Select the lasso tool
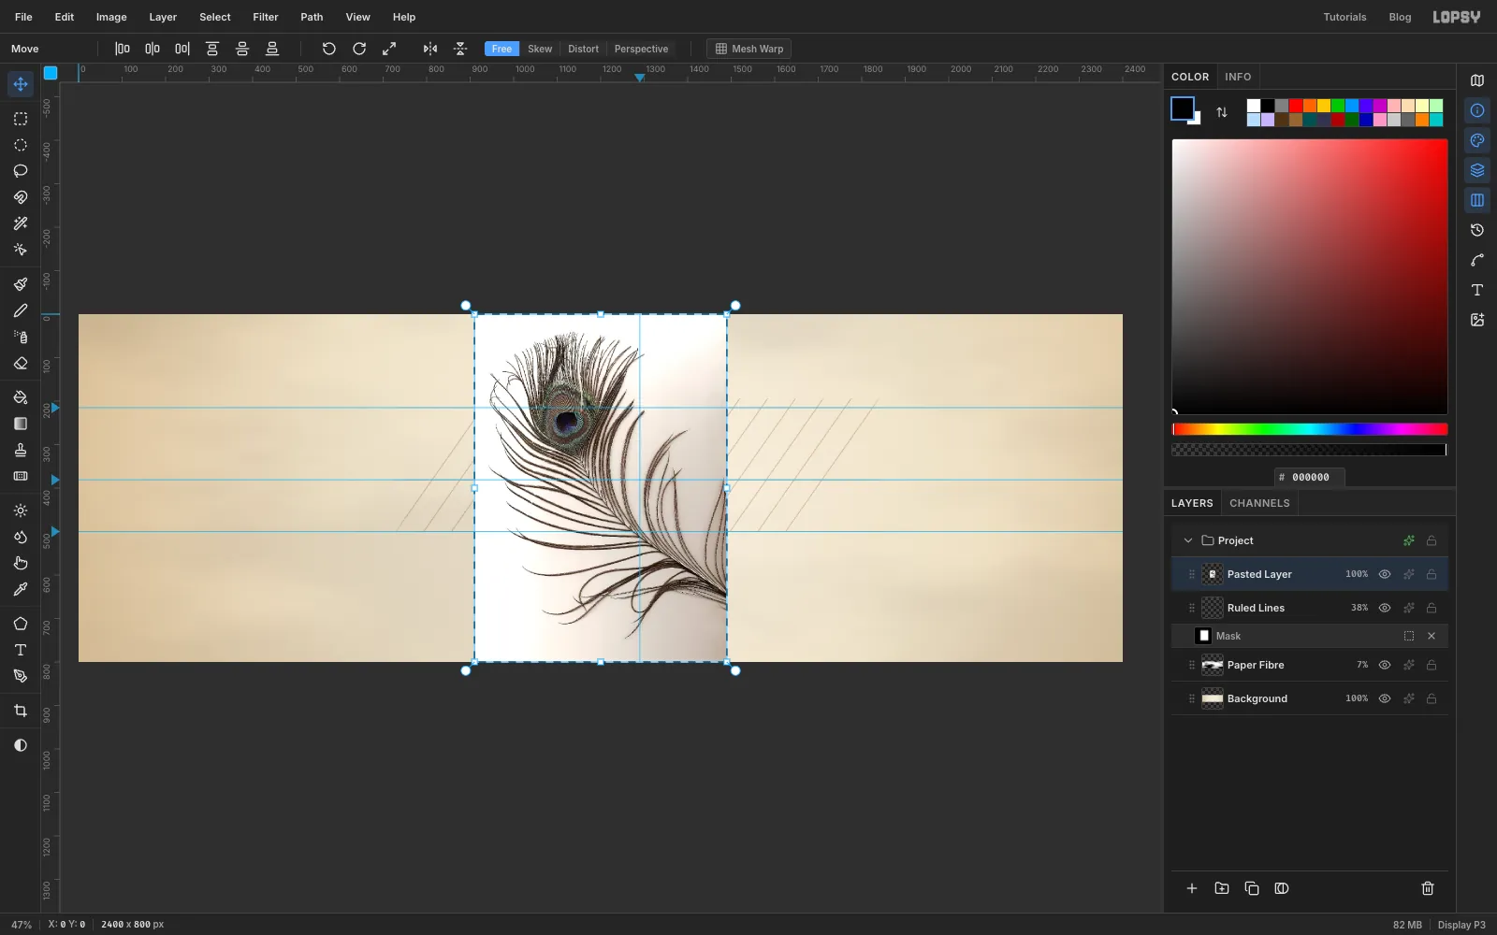Screen dimensions: 1497x935 [21, 171]
